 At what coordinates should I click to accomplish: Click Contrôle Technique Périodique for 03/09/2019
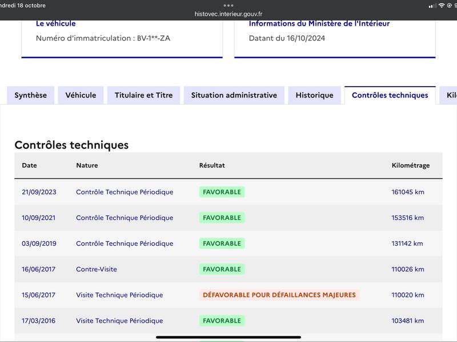pos(125,243)
